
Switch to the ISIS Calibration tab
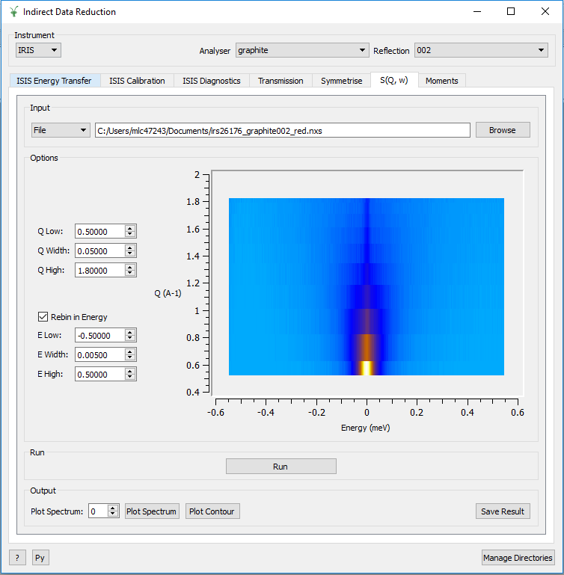click(137, 81)
